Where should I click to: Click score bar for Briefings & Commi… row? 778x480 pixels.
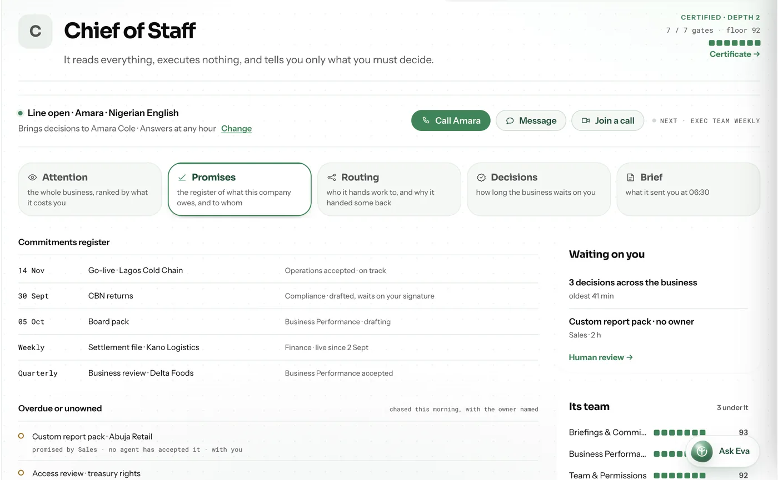pos(680,432)
